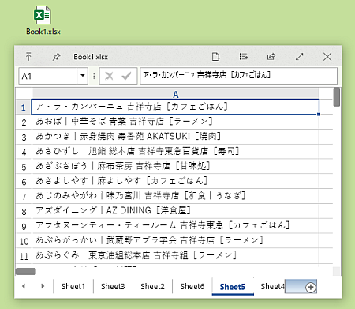355x309 pixels.
Task: Click the vertical scrollbar thumb
Action: pos(336,97)
